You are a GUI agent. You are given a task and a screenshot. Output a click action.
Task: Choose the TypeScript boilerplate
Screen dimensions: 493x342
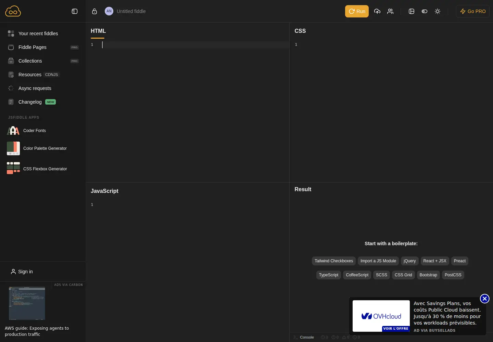point(329,275)
